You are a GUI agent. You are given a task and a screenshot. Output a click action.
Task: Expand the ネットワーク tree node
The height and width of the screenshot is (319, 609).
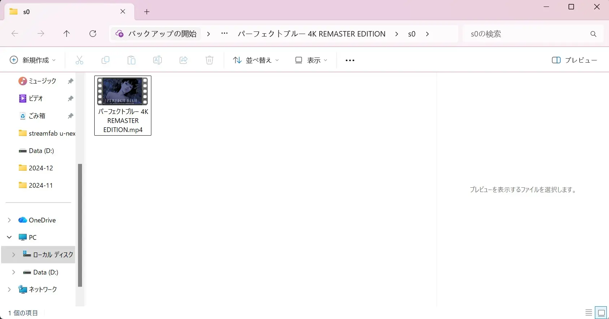[9, 289]
